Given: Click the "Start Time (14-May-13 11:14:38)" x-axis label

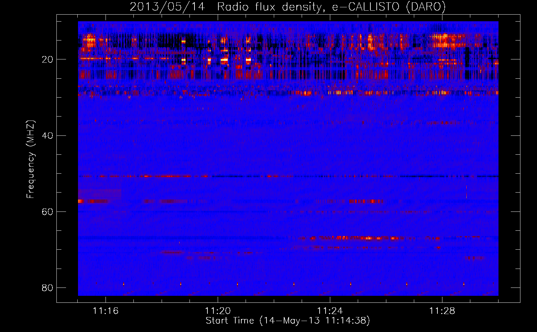Looking at the screenshot, I should pos(288,321).
